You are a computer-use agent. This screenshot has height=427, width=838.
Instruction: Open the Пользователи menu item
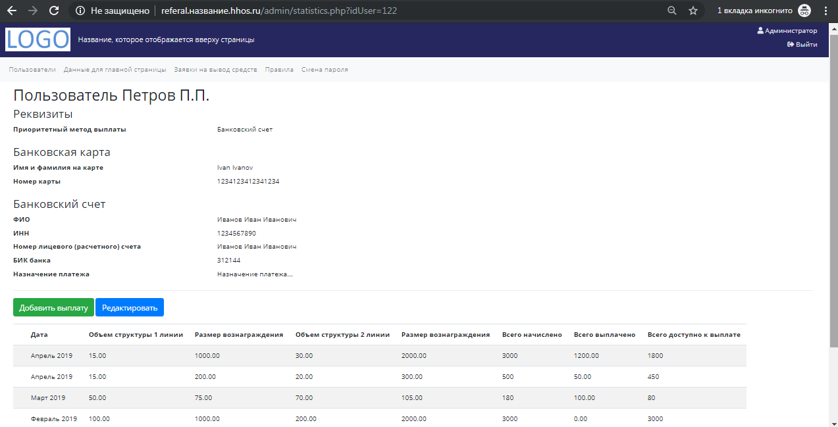tap(32, 70)
